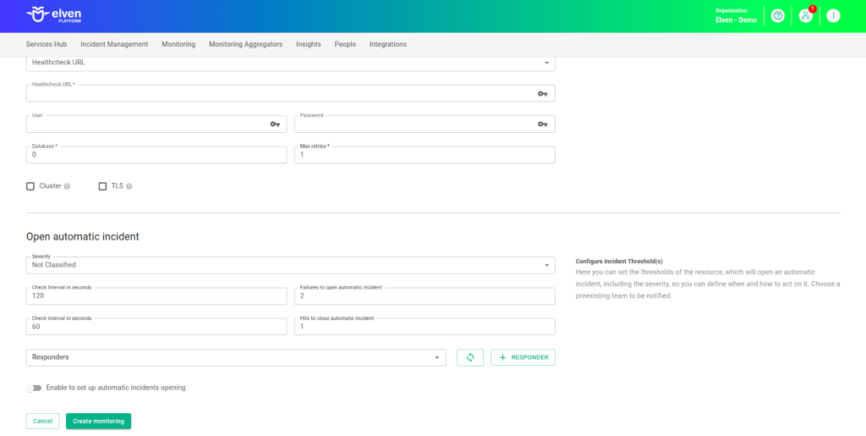Click the user profile avatar icon

coord(833,16)
